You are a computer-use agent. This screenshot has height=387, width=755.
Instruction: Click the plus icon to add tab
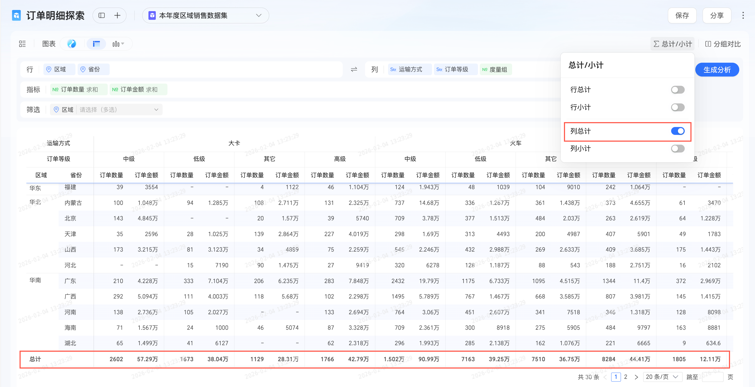117,15
